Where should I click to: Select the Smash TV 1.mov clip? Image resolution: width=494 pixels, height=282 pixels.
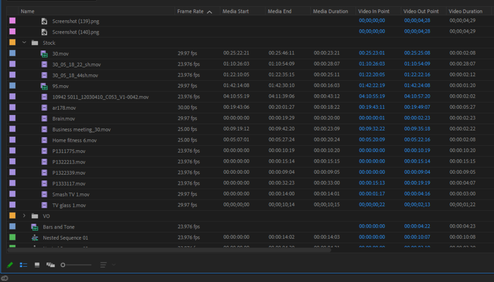70,194
